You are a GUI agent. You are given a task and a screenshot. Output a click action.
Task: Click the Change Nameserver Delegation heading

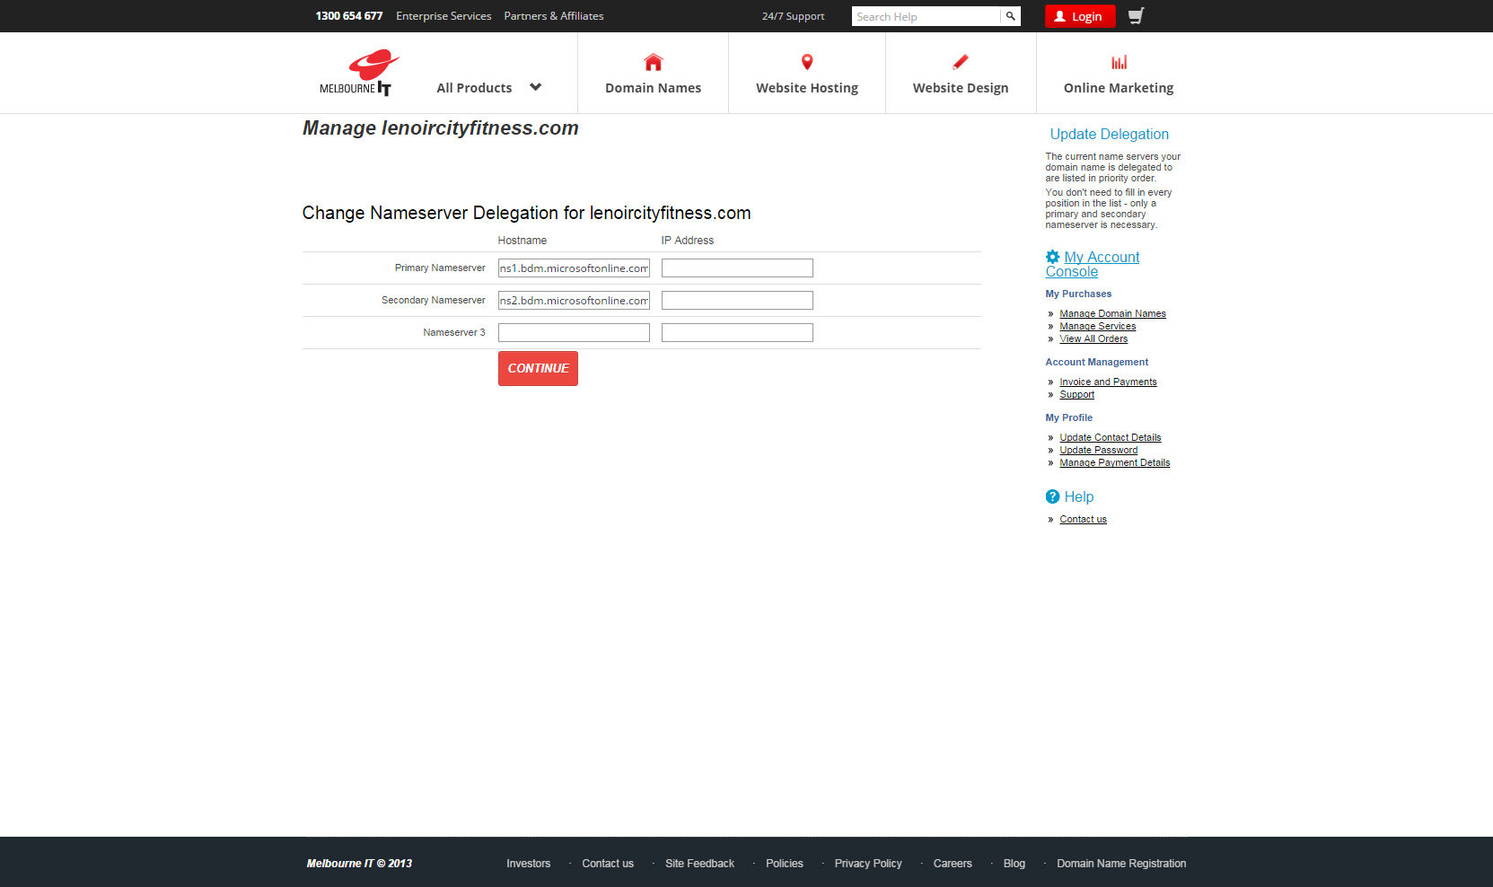(526, 213)
